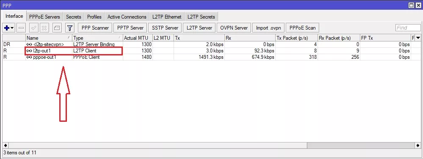Focus the Find search field
This screenshot has width=423, height=159.
pyautogui.click(x=408, y=28)
